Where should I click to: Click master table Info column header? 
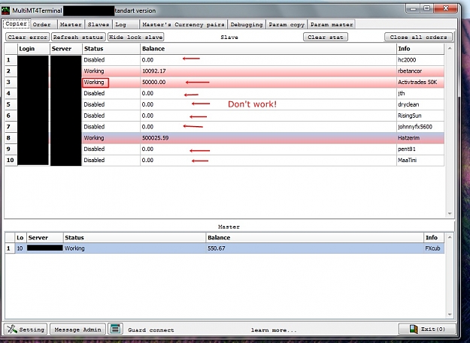[434, 237]
